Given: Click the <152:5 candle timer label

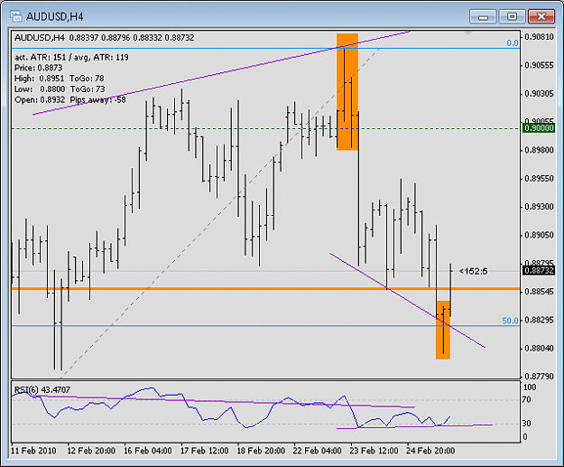Looking at the screenshot, I should (x=474, y=271).
